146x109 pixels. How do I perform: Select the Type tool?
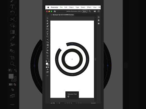pyautogui.click(x=47, y=34)
